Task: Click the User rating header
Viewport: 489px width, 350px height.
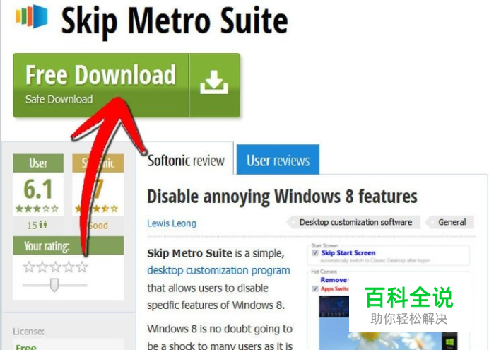Action: 38,163
